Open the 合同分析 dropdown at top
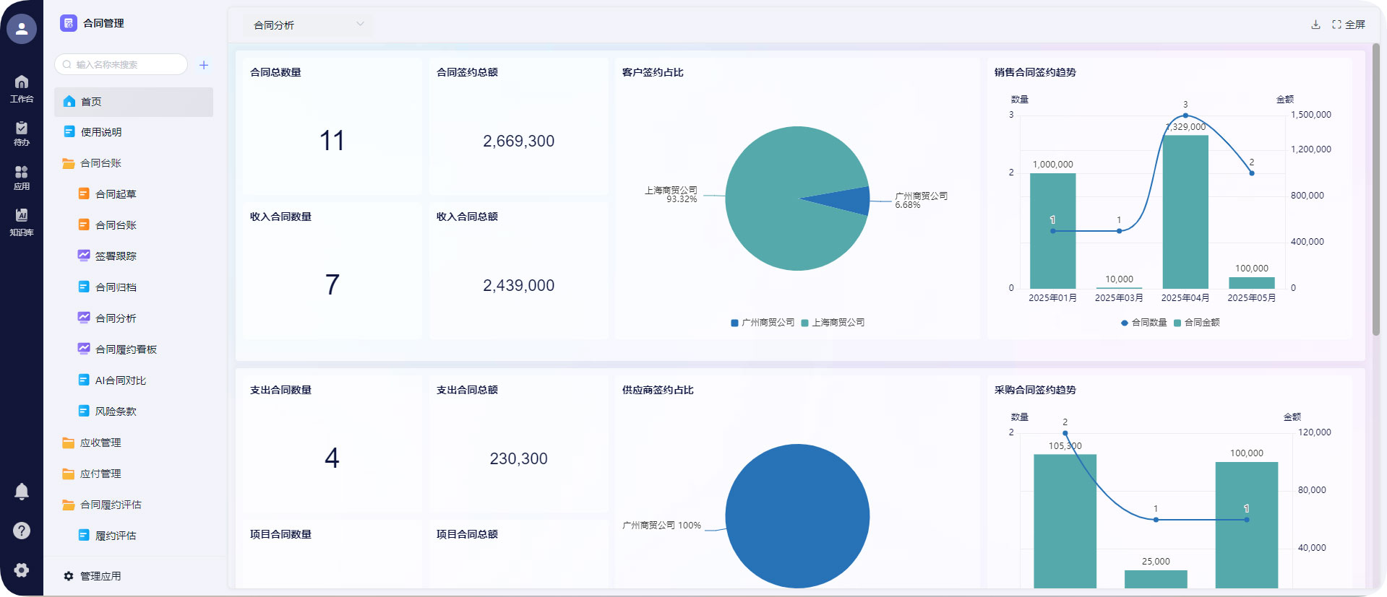Viewport: 1387px width, 597px height. pyautogui.click(x=309, y=25)
